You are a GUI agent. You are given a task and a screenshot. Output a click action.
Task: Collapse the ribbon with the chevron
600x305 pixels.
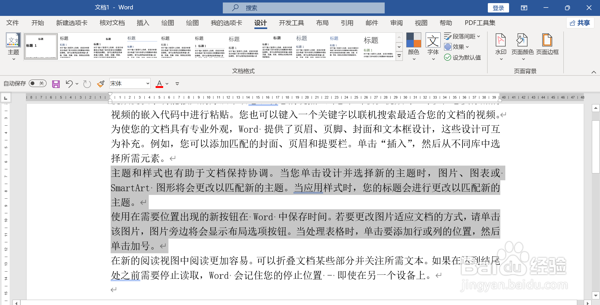coord(593,72)
